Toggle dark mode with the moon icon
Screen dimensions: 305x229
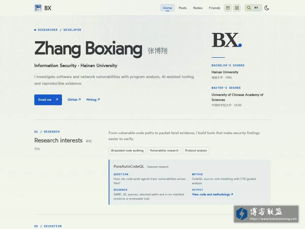pos(267,8)
